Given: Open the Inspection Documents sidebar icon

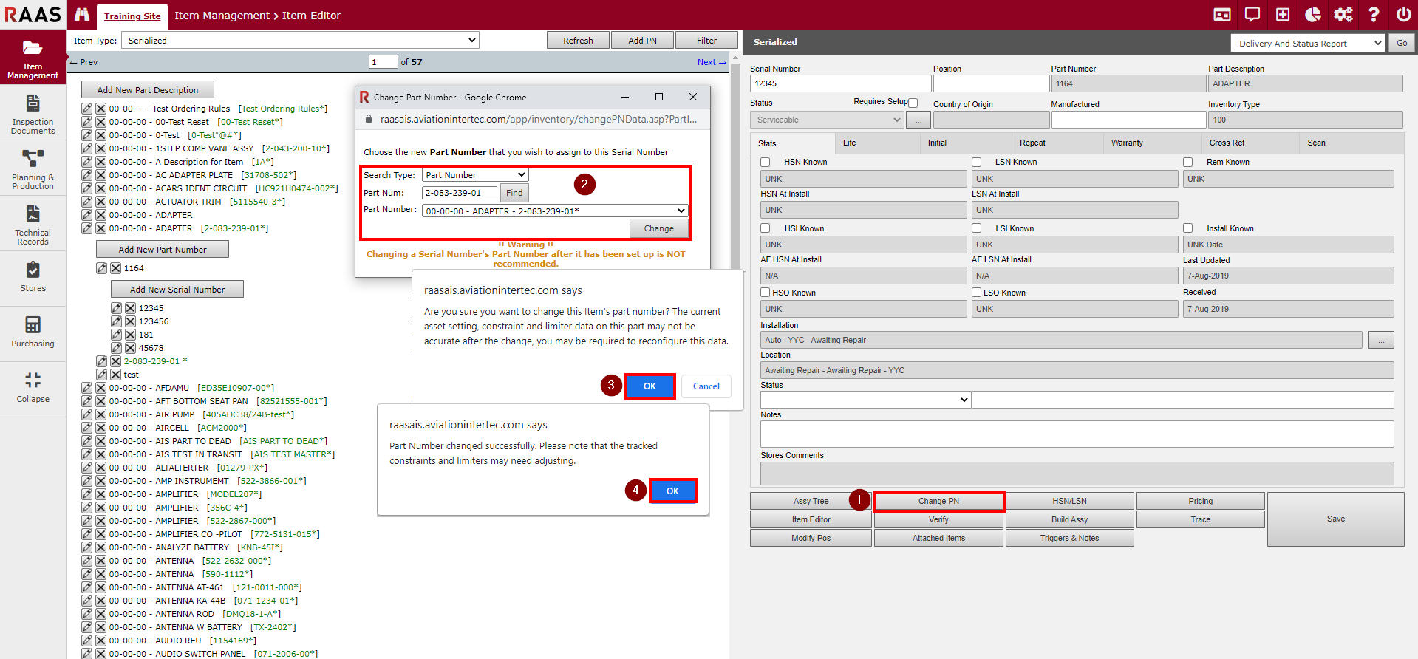Looking at the screenshot, I should point(33,103).
